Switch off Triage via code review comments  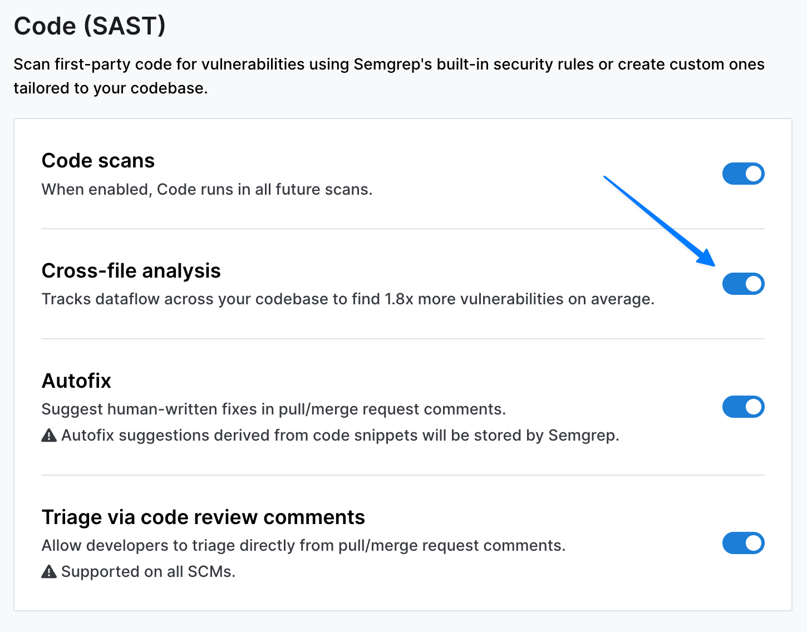click(743, 543)
